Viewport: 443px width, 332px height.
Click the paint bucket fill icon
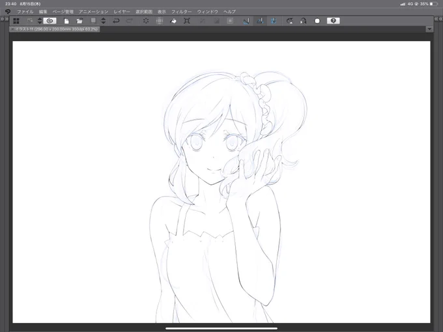173,21
